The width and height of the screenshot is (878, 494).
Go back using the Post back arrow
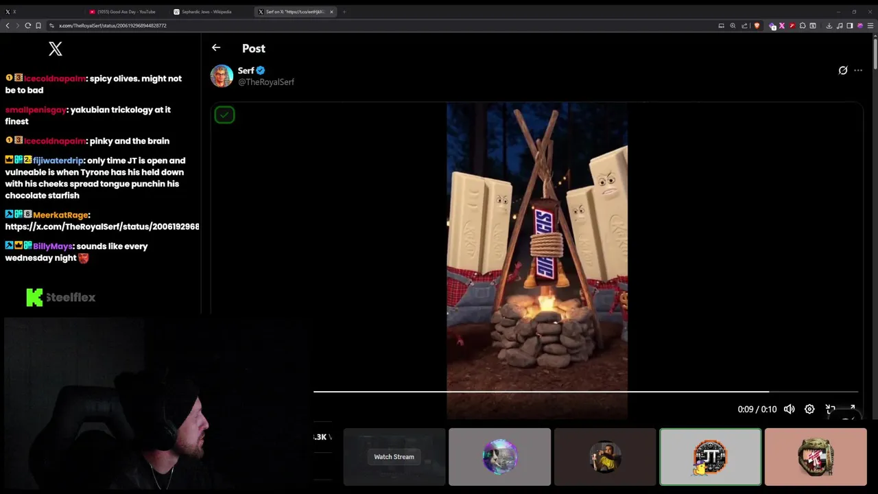[216, 47]
